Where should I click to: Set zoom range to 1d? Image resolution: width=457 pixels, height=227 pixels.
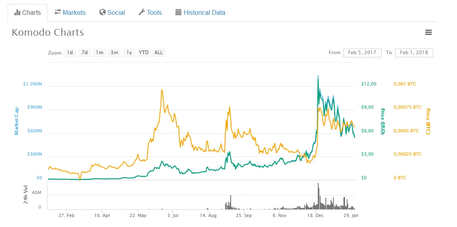point(70,53)
